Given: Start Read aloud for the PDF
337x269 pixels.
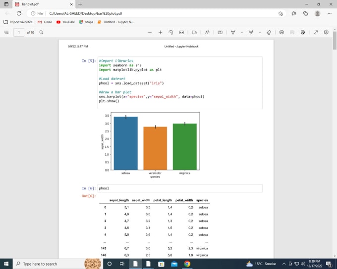Looking at the screenshot, I should coord(207,33).
